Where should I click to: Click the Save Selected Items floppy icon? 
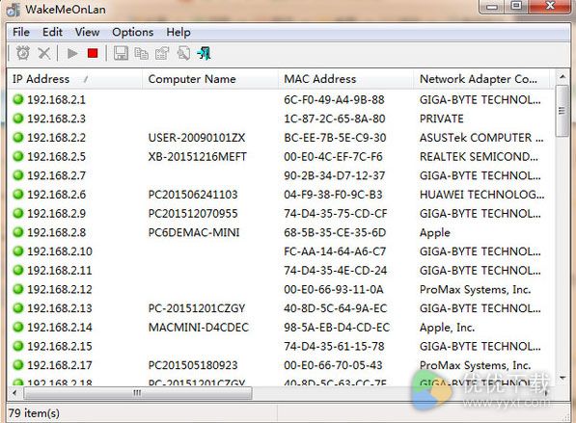(121, 54)
